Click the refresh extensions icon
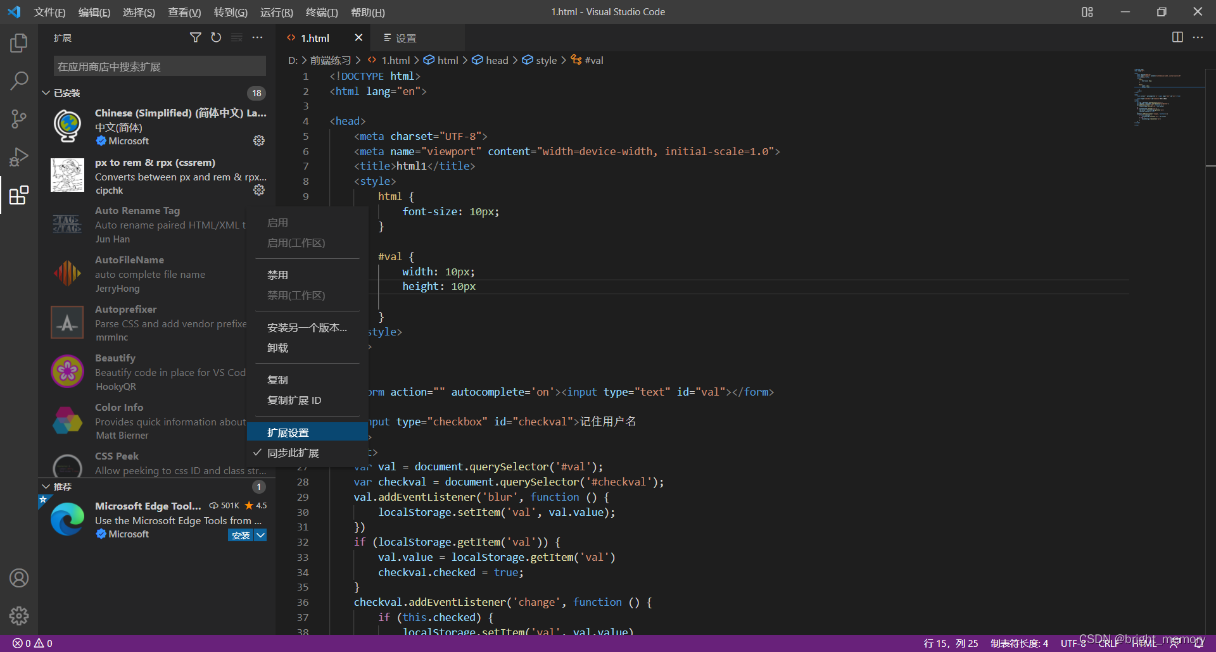The height and width of the screenshot is (652, 1216). coord(216,38)
